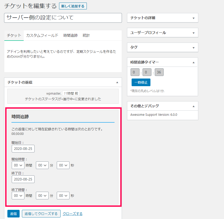The width and height of the screenshot is (224, 219).
Task: Collapse the その他とデバッグ panel
Action: pos(193,106)
